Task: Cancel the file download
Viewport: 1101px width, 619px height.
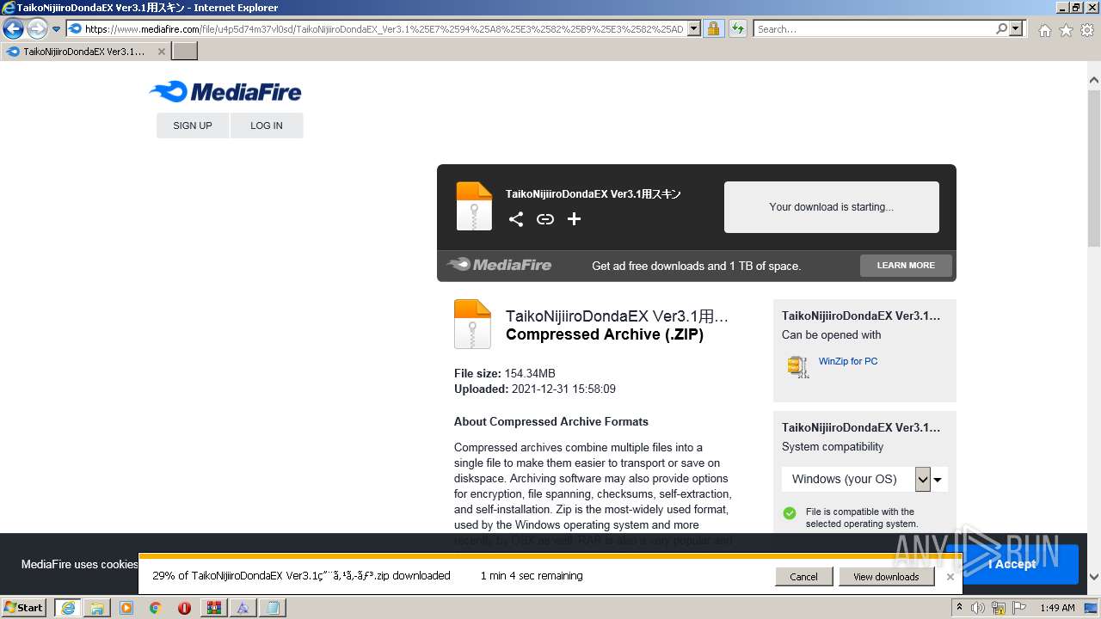Action: (803, 577)
